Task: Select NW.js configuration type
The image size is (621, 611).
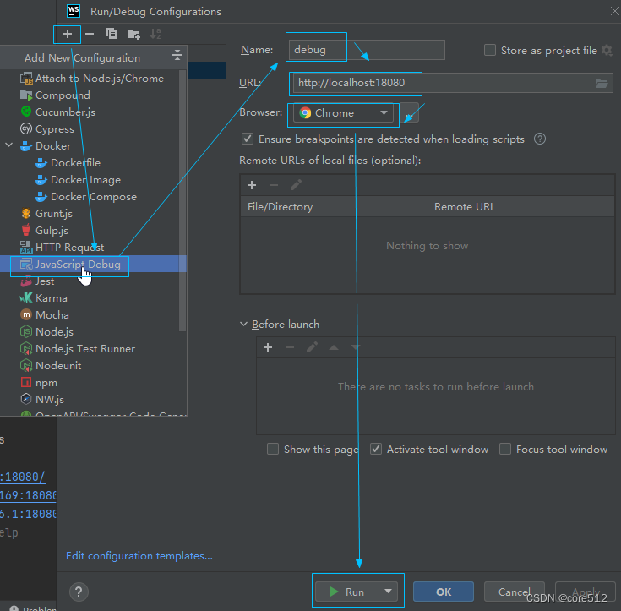Action: click(42, 400)
